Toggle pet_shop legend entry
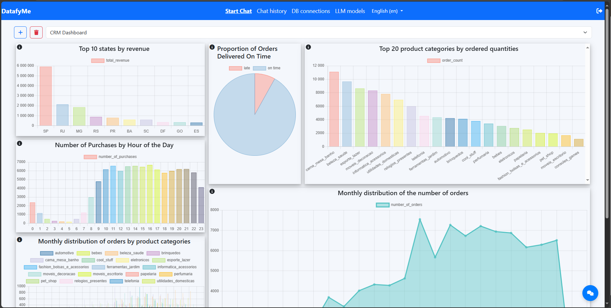This screenshot has width=611, height=308. [x=41, y=281]
